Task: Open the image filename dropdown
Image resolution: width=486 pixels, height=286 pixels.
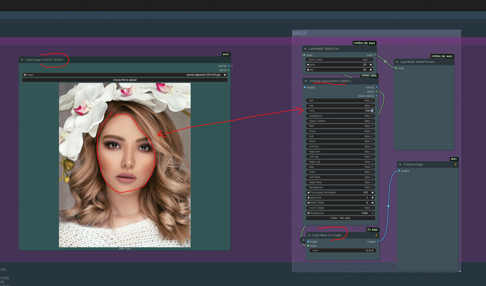Action: (124, 75)
